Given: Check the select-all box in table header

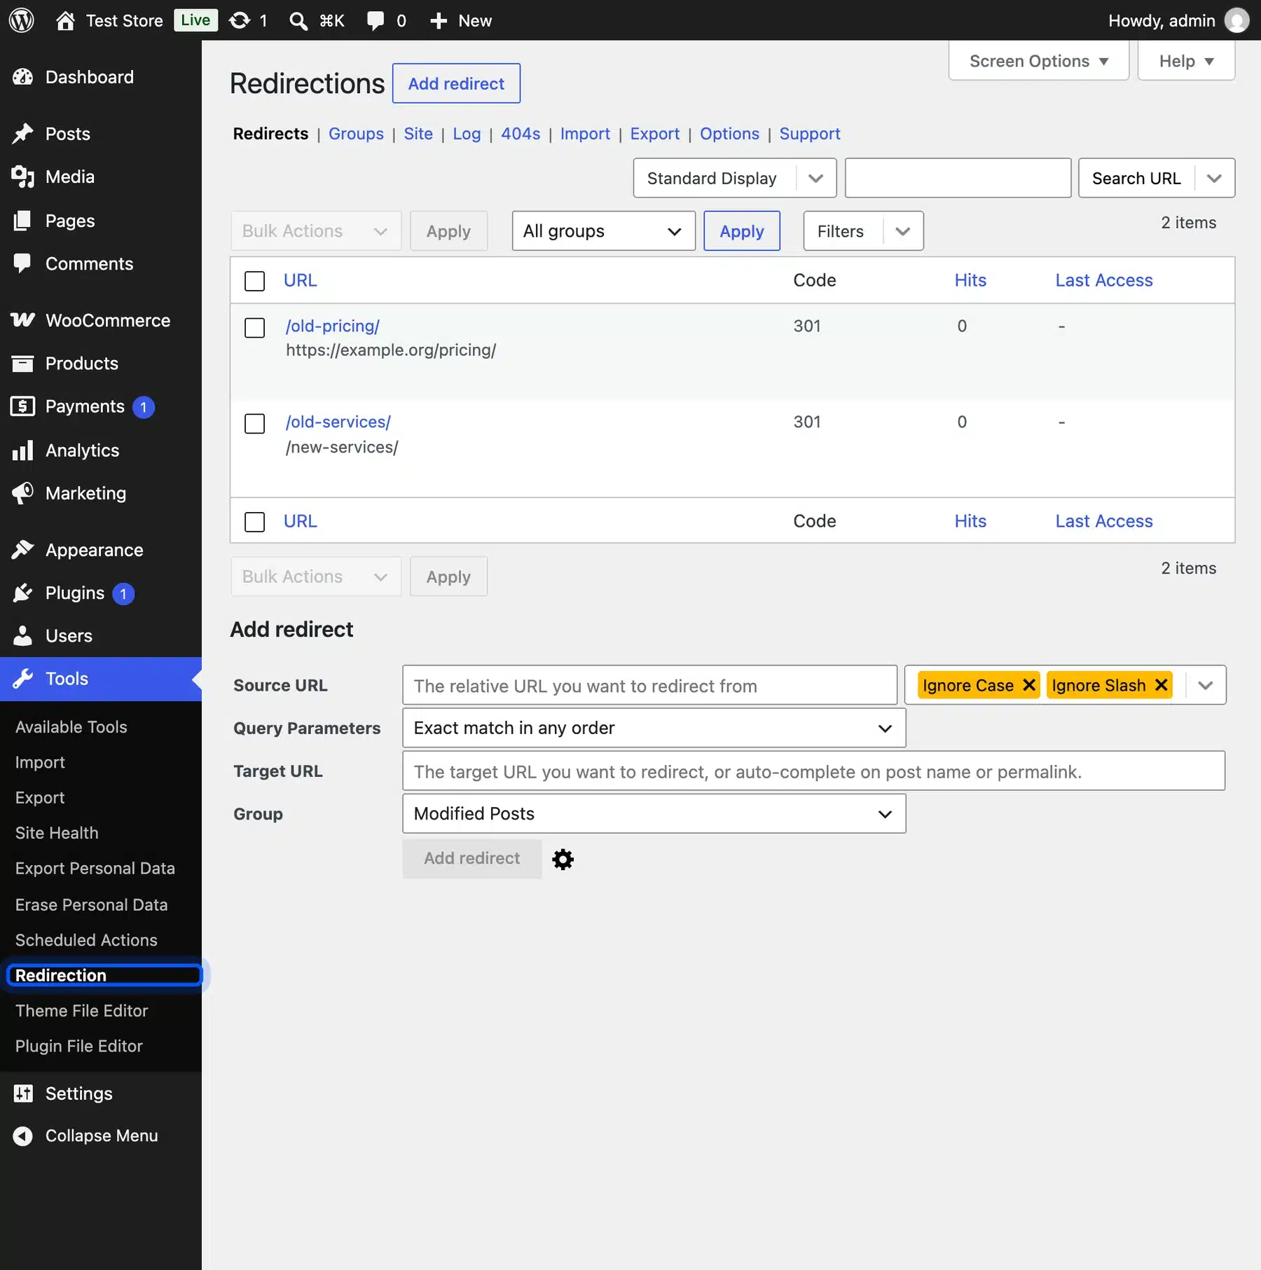Looking at the screenshot, I should tap(254, 281).
